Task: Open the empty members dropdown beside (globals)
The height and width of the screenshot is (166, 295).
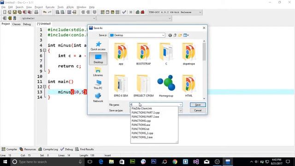Action: tap(134, 18)
